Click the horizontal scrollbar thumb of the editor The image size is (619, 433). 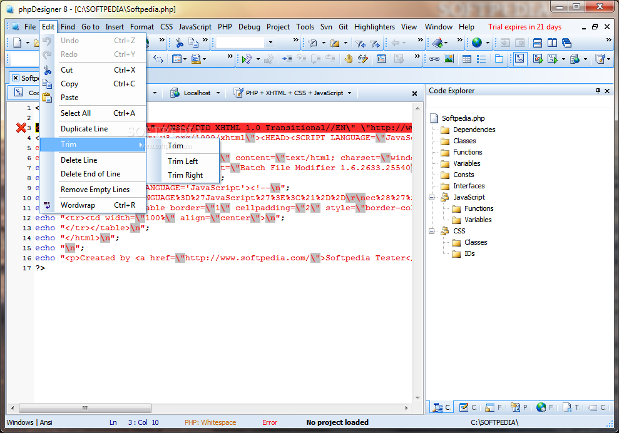[x=85, y=408]
